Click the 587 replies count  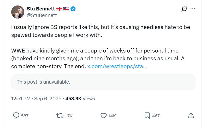point(25,116)
